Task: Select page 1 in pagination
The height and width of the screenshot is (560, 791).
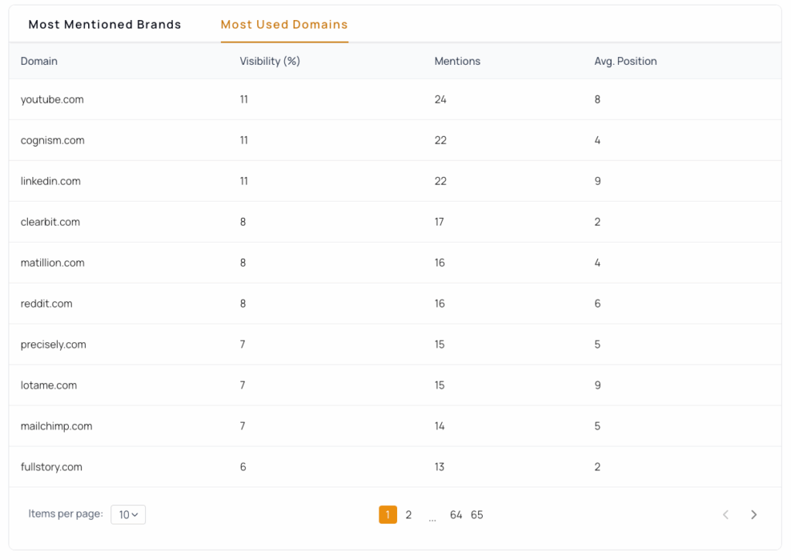Action: click(x=388, y=514)
